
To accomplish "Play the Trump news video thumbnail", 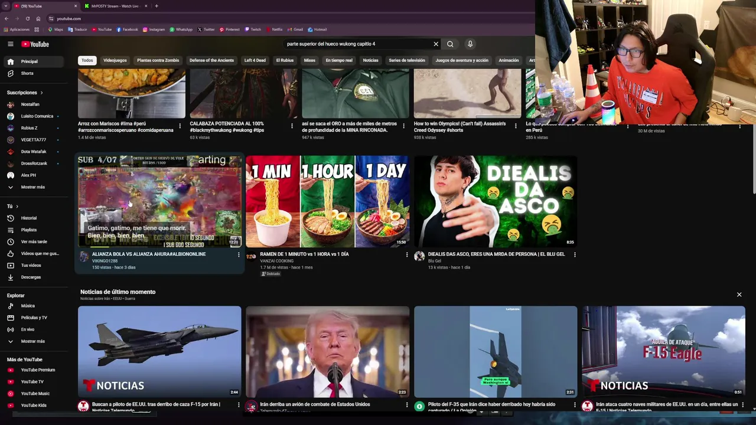I will coord(327,352).
